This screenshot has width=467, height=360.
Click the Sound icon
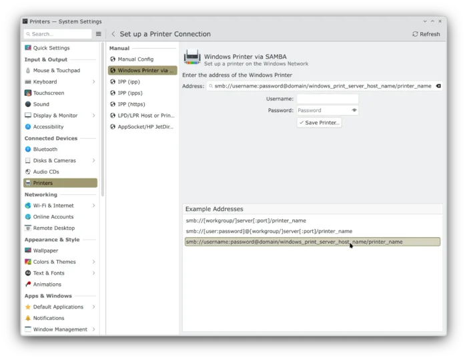click(x=28, y=104)
